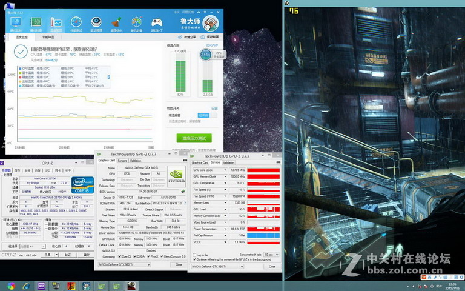Toggle OpenCL checkbox in GPU-Z
The height and width of the screenshot is (291, 465).
[119, 256]
